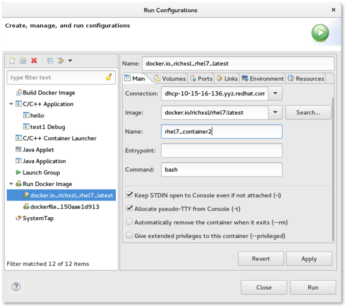The height and width of the screenshot is (306, 345).
Task: Uncheck Keep STDIN open to Console
Action: tap(129, 194)
